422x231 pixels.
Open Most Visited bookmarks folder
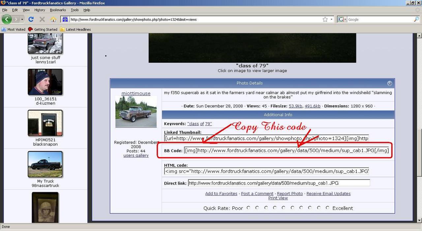[14, 29]
